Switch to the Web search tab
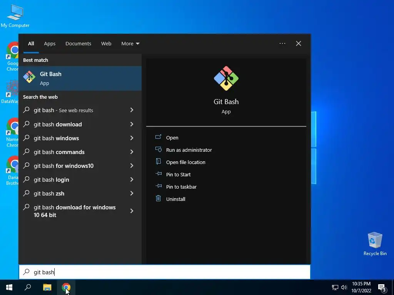 [106, 43]
